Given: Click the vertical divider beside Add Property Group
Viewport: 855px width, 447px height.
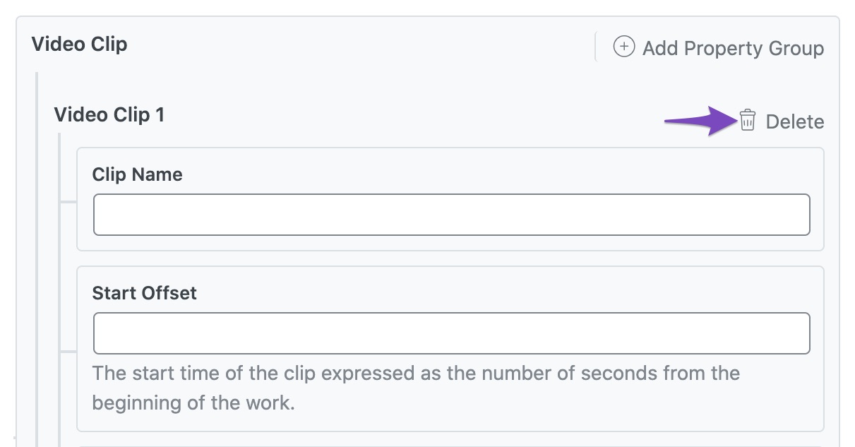Looking at the screenshot, I should (596, 47).
